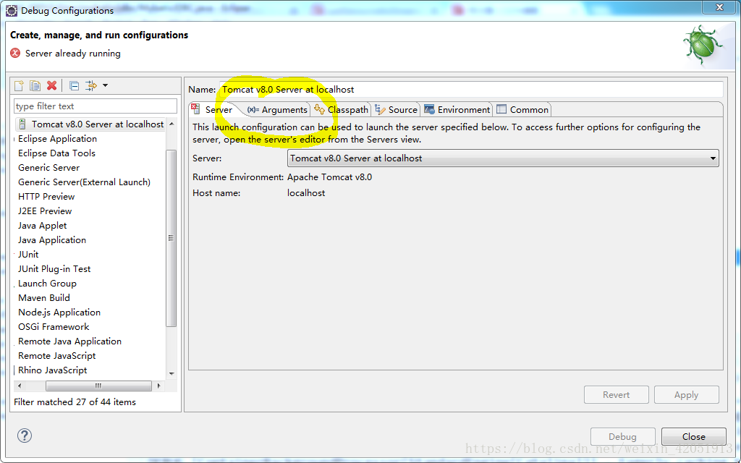
Task: Click the Name field for the configuration
Action: (470, 89)
